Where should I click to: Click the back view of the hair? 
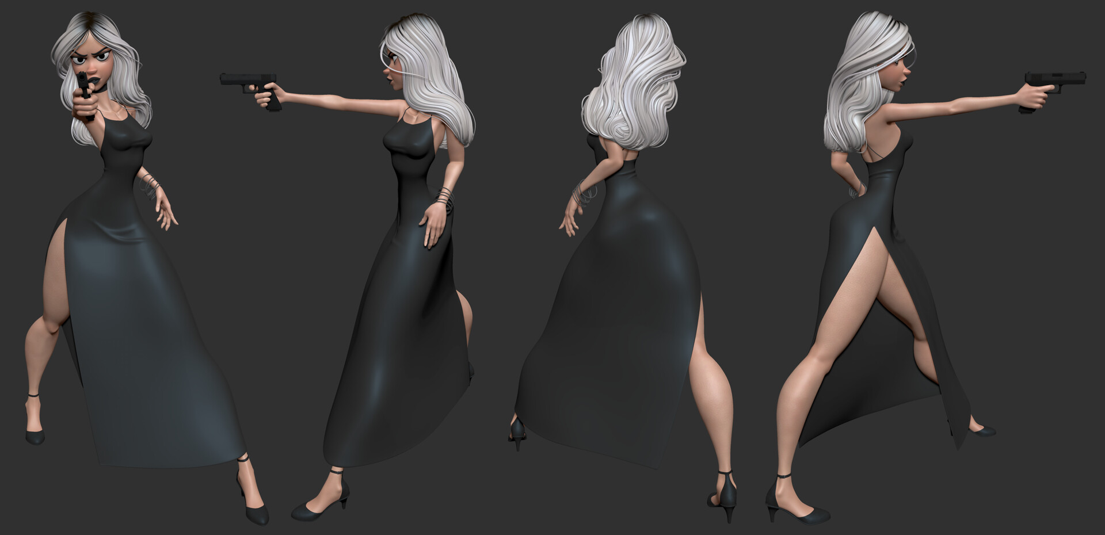(x=633, y=75)
